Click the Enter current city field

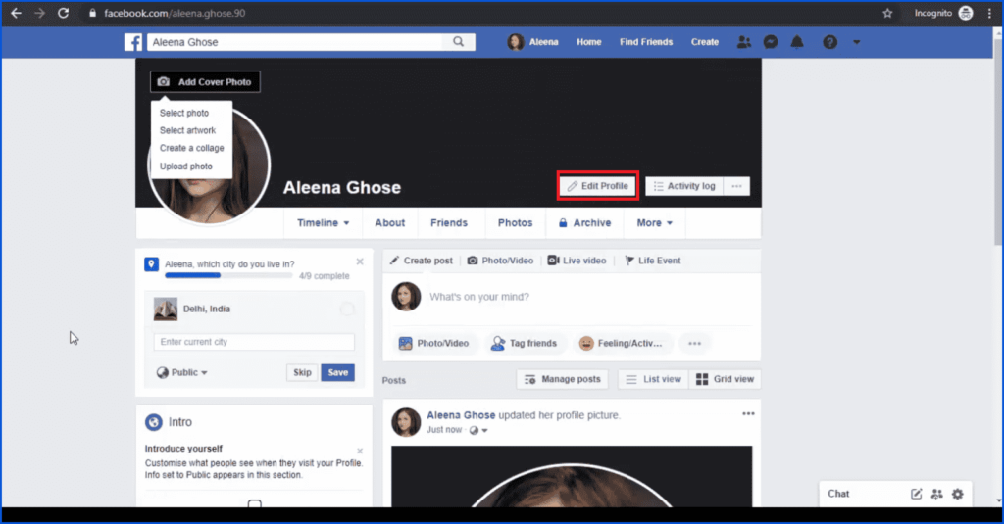coord(254,342)
